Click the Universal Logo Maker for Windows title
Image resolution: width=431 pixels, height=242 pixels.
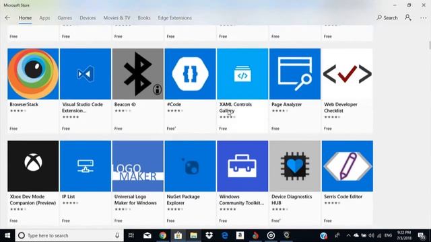coord(135,200)
